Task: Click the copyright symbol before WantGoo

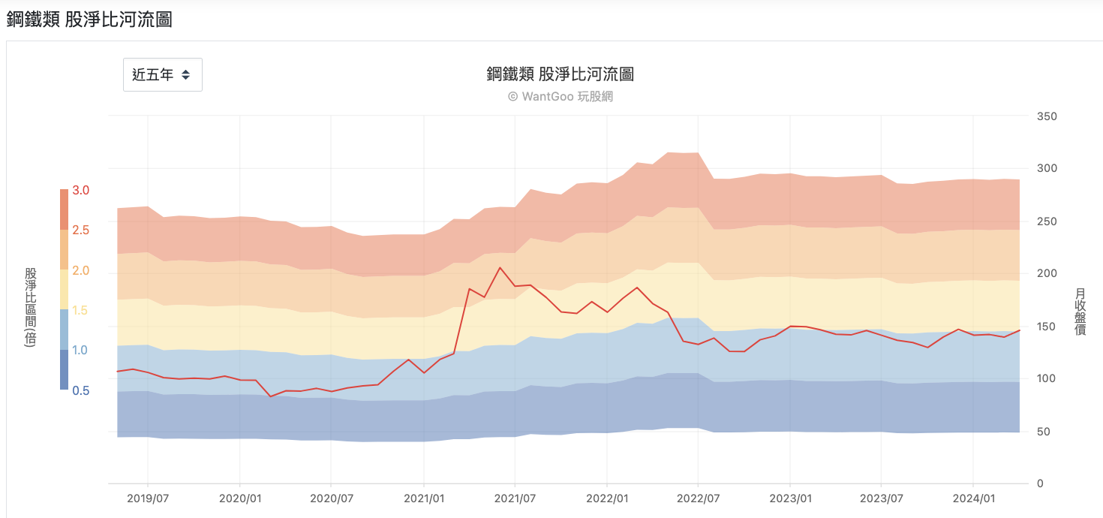Action: 512,96
